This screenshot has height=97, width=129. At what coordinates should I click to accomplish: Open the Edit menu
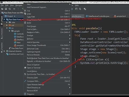point(7,5)
